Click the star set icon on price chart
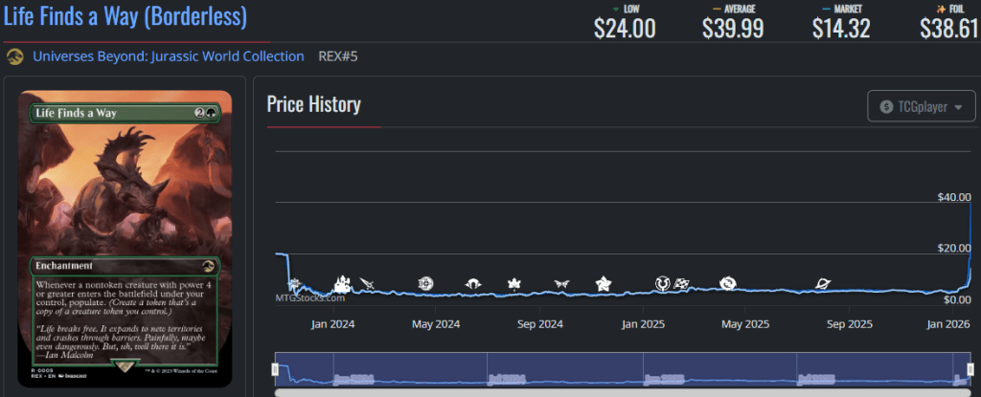 pos(604,283)
